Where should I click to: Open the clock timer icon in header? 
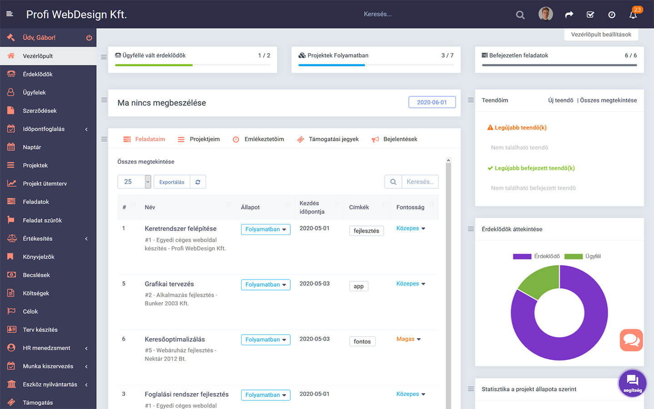coord(612,15)
